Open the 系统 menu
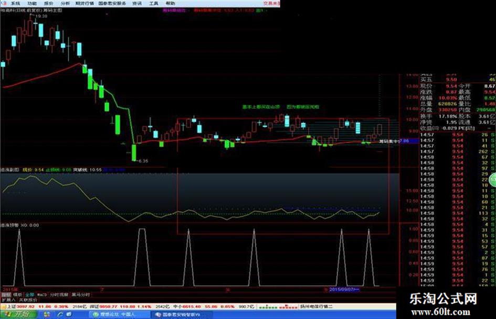Image resolution: width=496 pixels, height=319 pixels. (x=15, y=4)
